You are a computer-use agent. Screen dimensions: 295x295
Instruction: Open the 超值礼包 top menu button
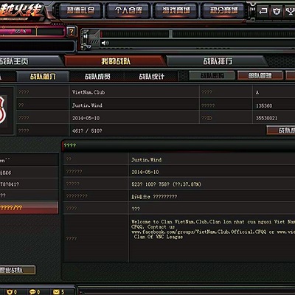point(80,10)
